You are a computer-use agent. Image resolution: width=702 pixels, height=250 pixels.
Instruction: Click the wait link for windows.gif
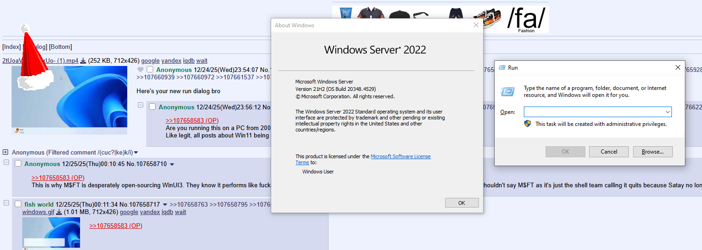[180, 212]
